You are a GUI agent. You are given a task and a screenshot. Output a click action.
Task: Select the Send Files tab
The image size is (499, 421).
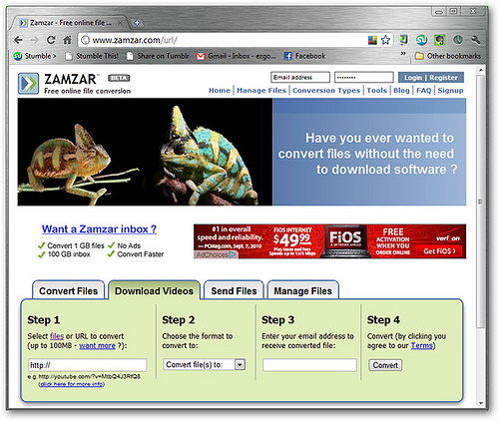click(x=234, y=290)
